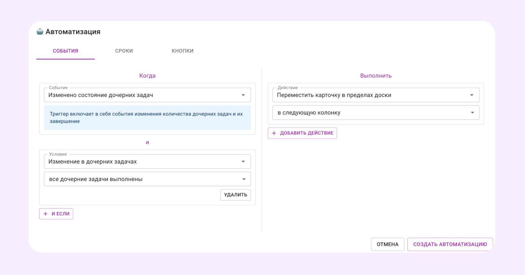Screen dimensions: 525x275
Task: Open the в следующую колонку dropdown
Action: coord(376,112)
